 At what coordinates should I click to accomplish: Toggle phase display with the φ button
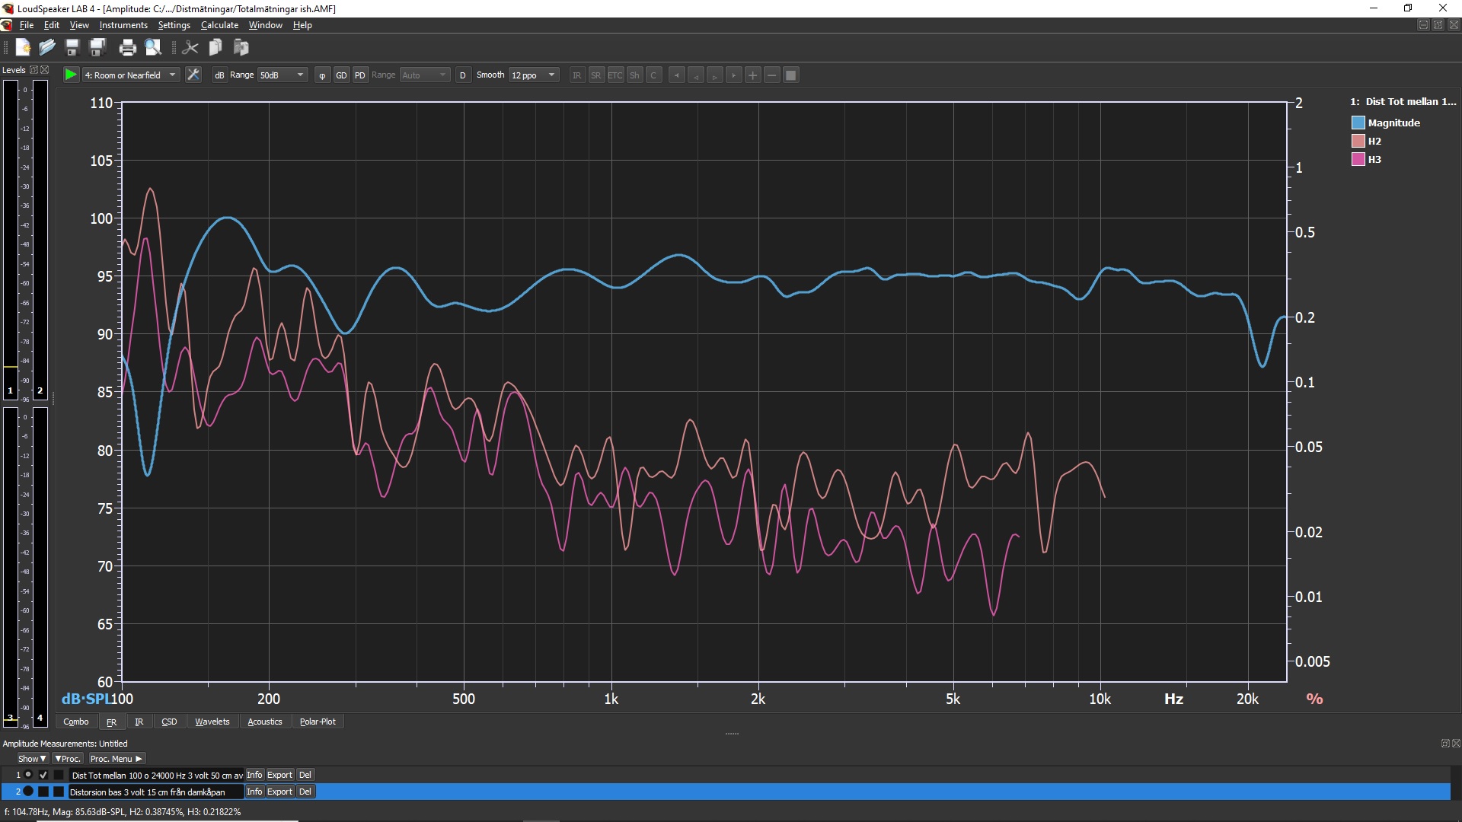[322, 75]
